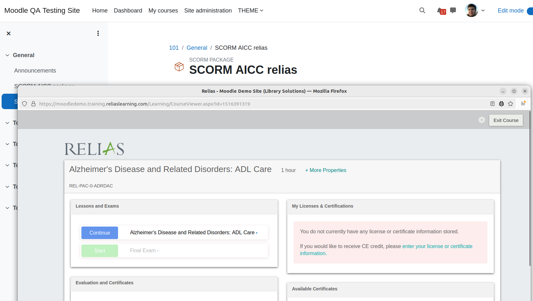Open Relias settings gear icon
Image resolution: width=533 pixels, height=301 pixels.
tap(482, 120)
